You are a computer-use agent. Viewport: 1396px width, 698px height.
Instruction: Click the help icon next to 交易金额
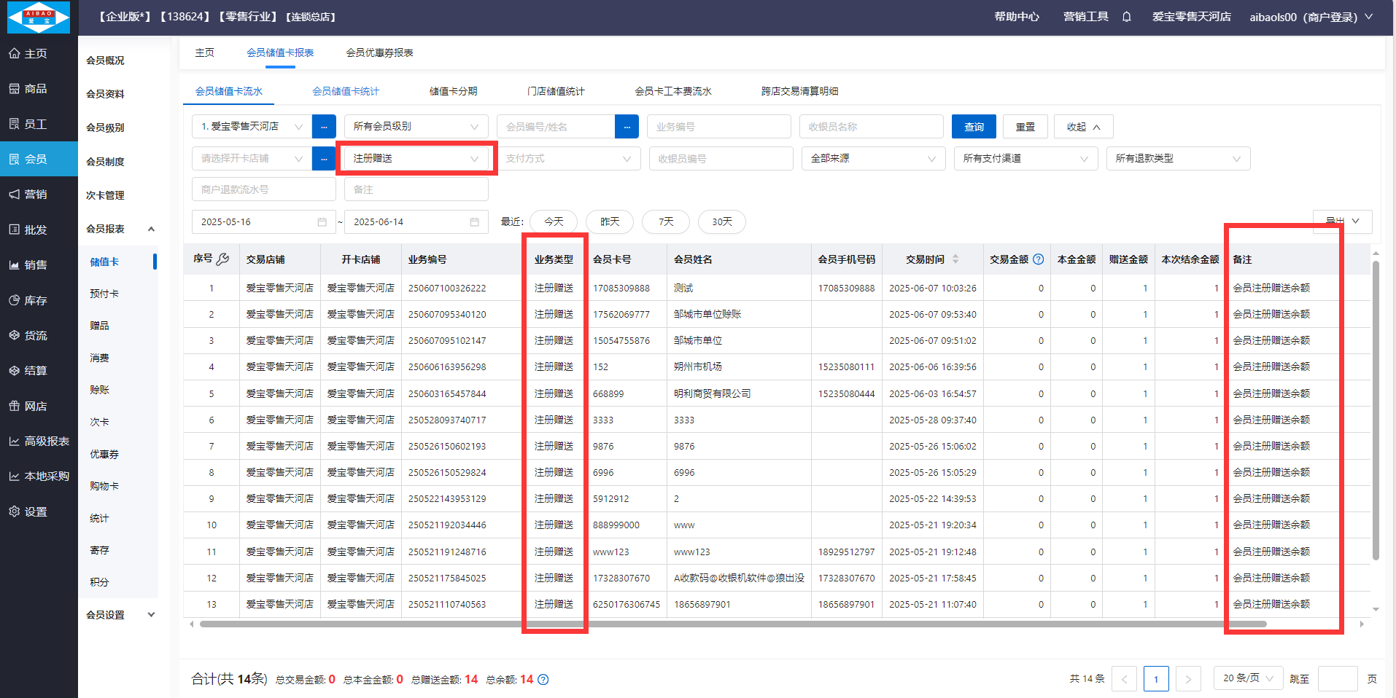(1039, 259)
